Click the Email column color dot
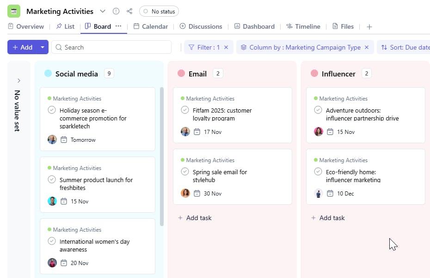 click(181, 73)
